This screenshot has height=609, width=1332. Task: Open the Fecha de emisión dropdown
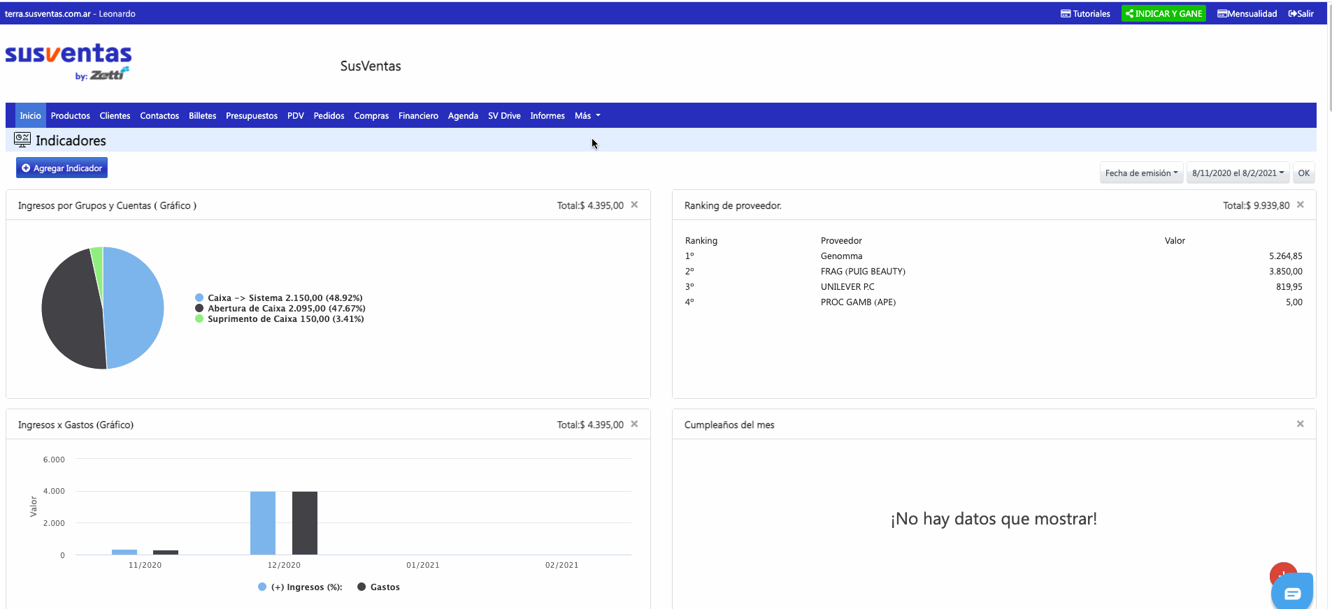click(1141, 173)
